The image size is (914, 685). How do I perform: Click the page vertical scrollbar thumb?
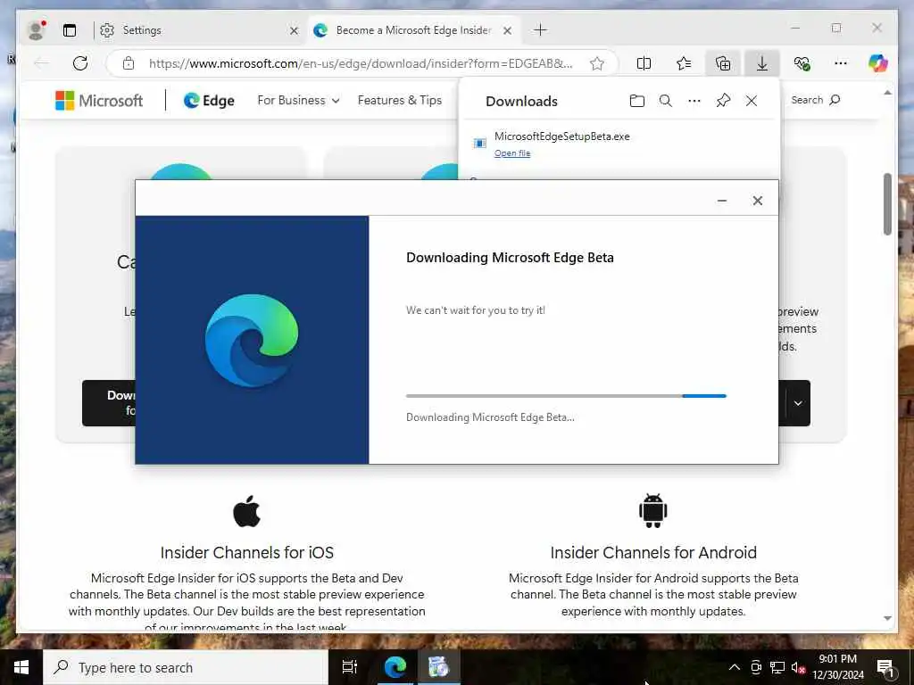[x=887, y=204]
